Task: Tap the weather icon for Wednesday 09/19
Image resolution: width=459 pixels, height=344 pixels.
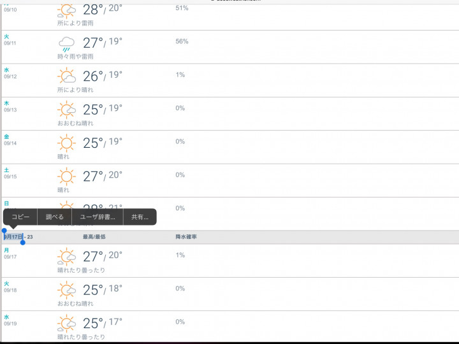Action: (66, 323)
